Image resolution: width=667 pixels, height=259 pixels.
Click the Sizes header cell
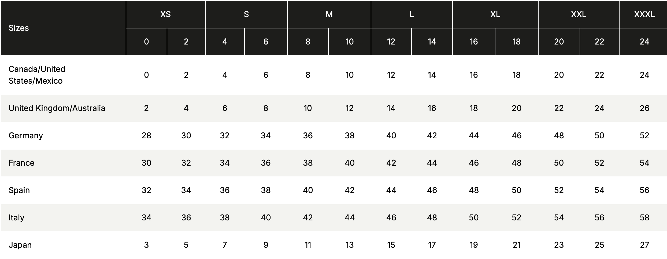coord(19,28)
